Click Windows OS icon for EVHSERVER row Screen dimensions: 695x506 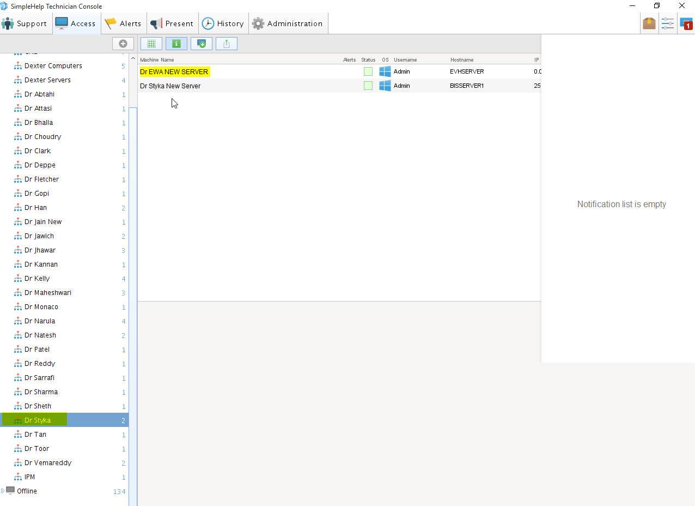tap(385, 71)
